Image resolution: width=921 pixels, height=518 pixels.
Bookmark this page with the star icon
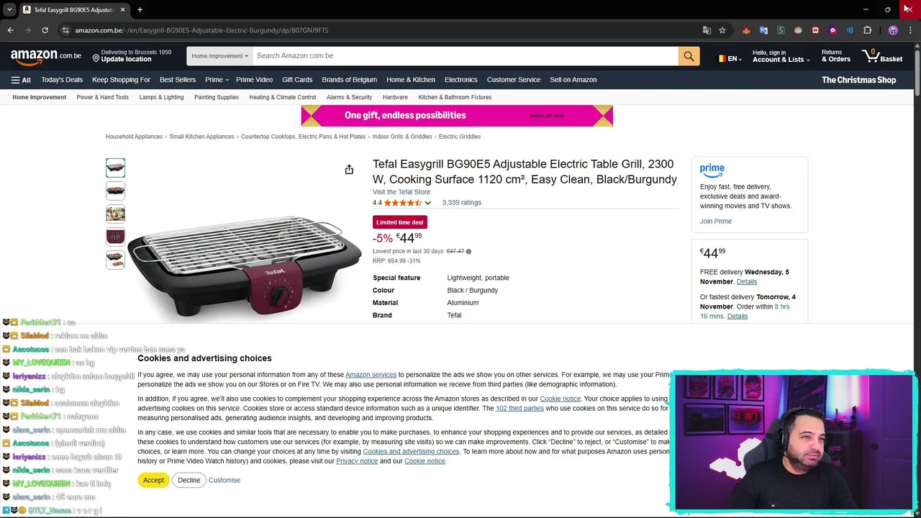[x=722, y=30]
